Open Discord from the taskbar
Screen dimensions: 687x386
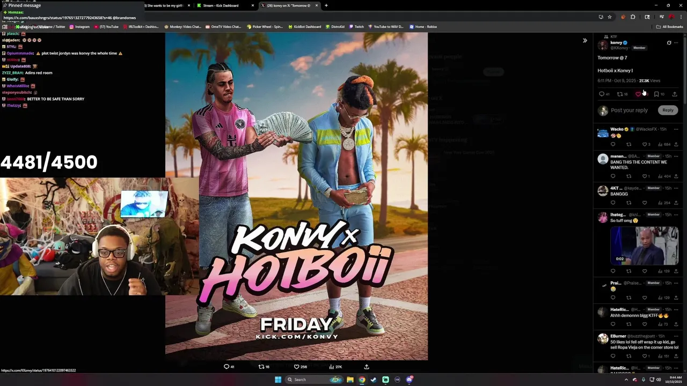pos(409,380)
